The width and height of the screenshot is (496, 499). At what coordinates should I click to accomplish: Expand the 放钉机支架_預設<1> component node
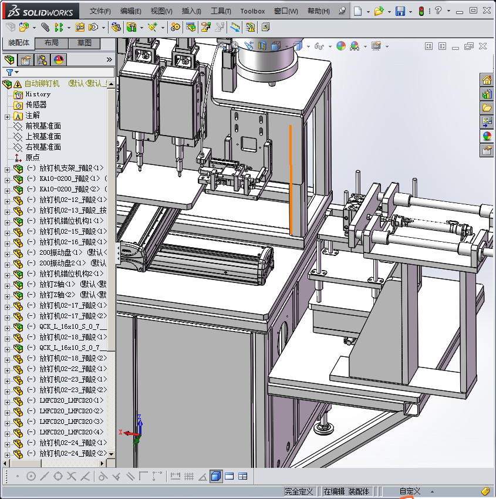tap(7, 168)
